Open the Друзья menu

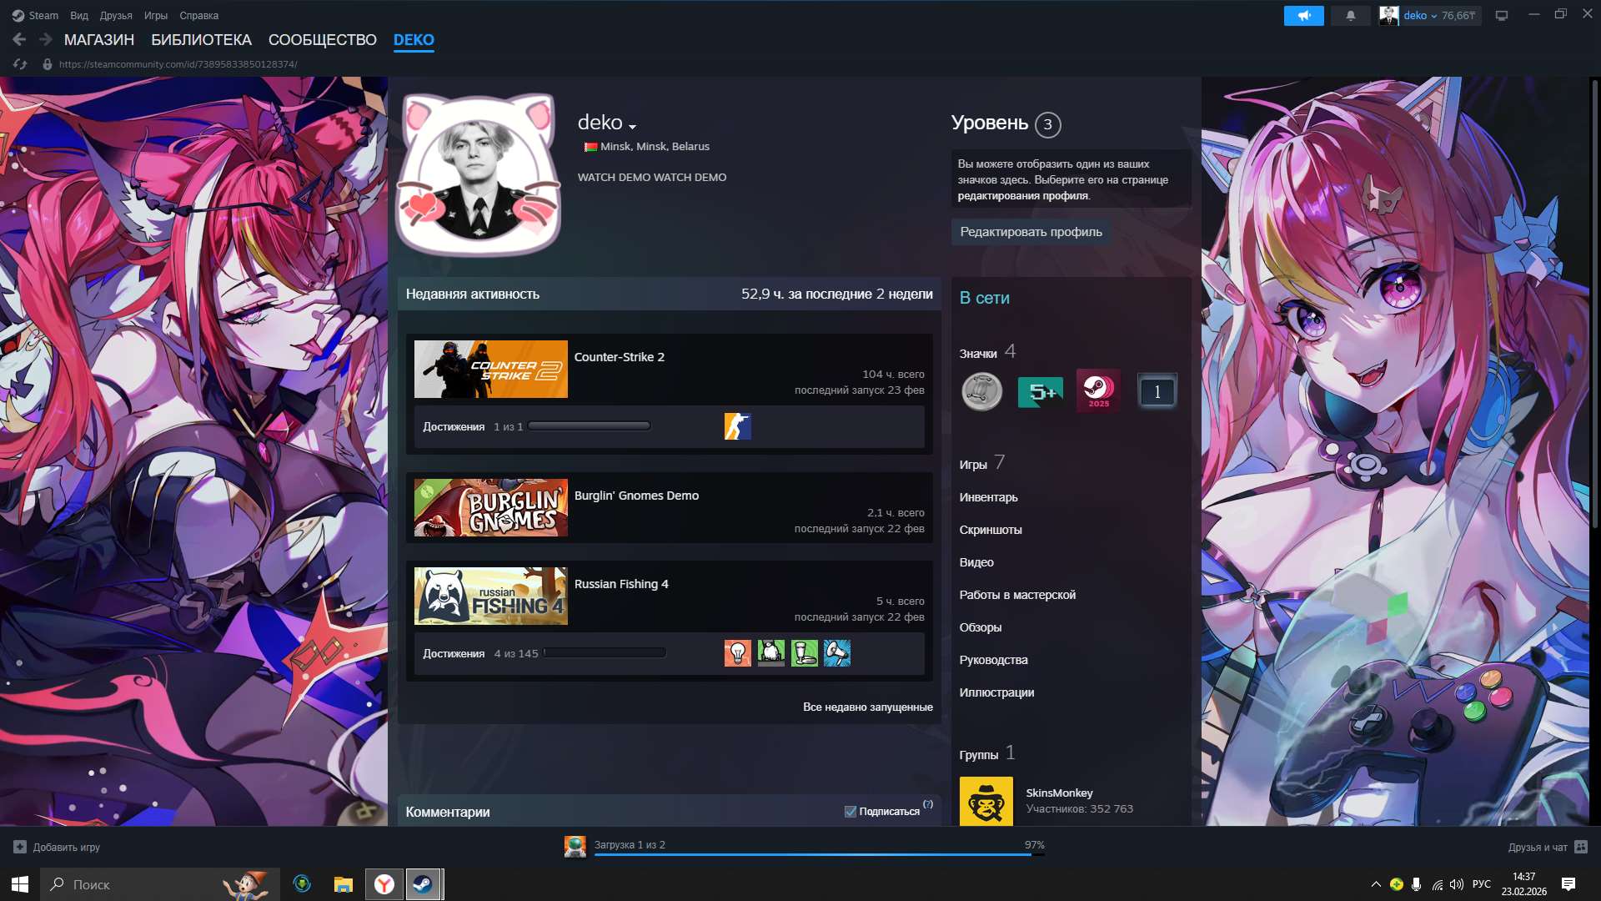point(116,15)
